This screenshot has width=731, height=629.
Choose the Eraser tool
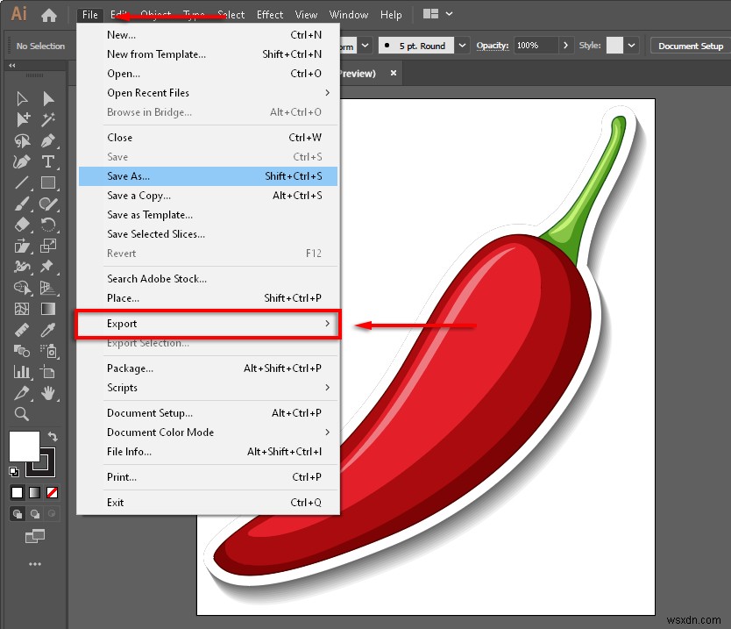coord(22,225)
